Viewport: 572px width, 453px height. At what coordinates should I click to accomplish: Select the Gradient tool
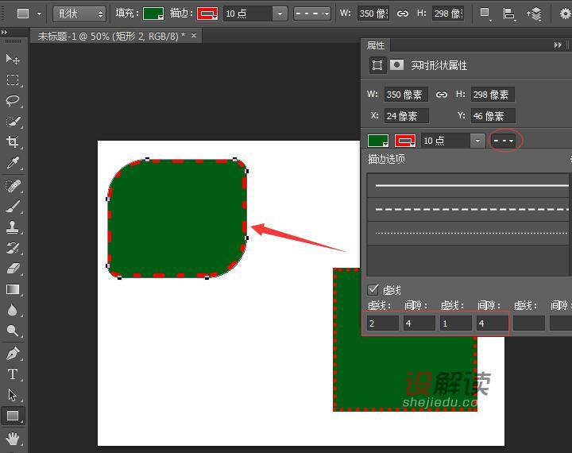pyautogui.click(x=13, y=289)
